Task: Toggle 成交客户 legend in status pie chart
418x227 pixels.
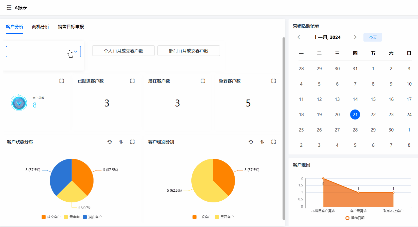Action: point(51,217)
